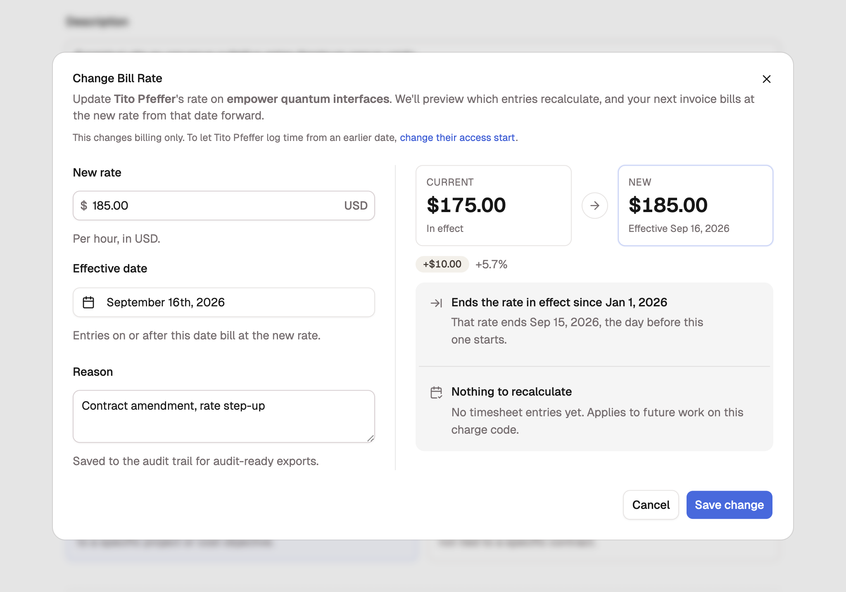Click the Per hour, in USD hint

116,239
